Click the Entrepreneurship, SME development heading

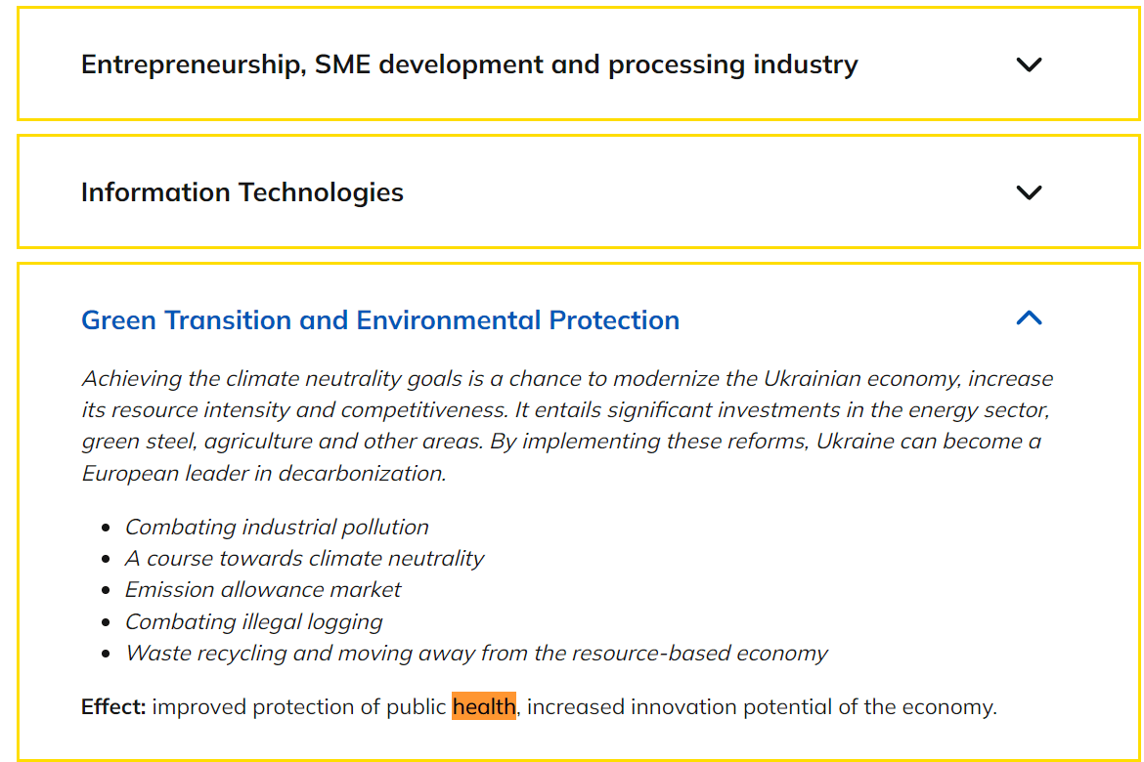tap(469, 65)
